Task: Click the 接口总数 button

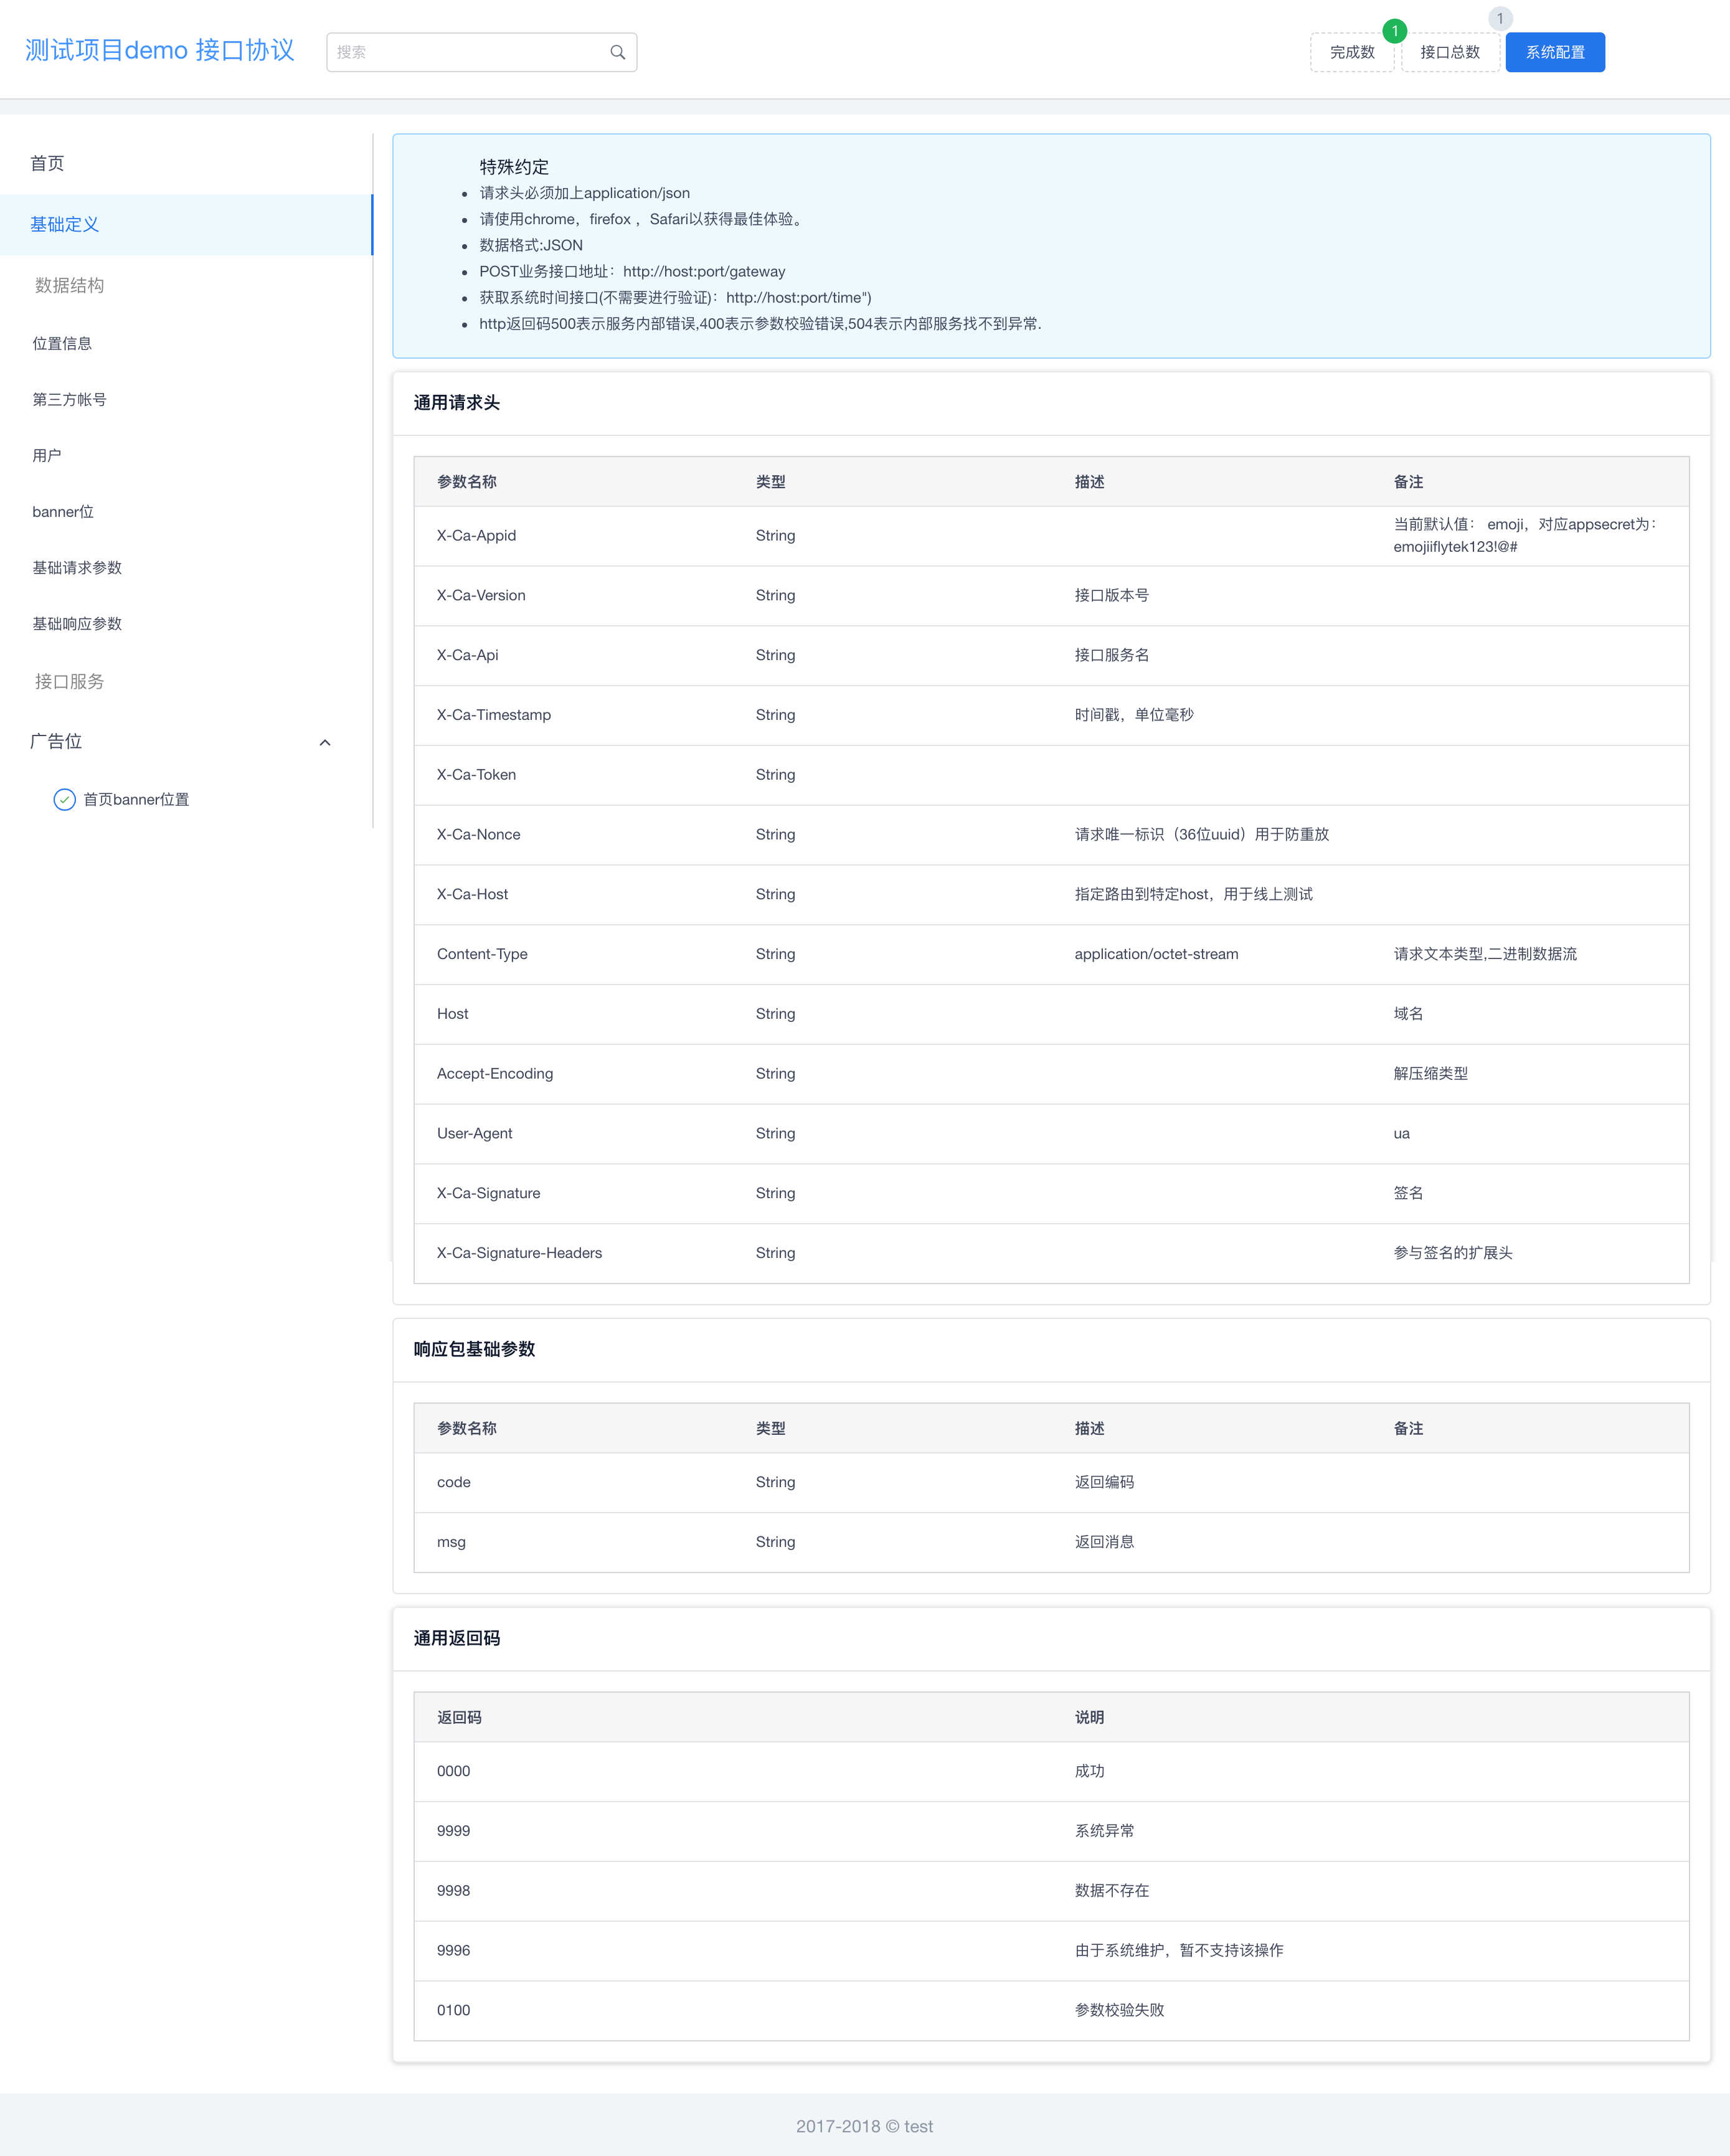Action: pos(1449,52)
